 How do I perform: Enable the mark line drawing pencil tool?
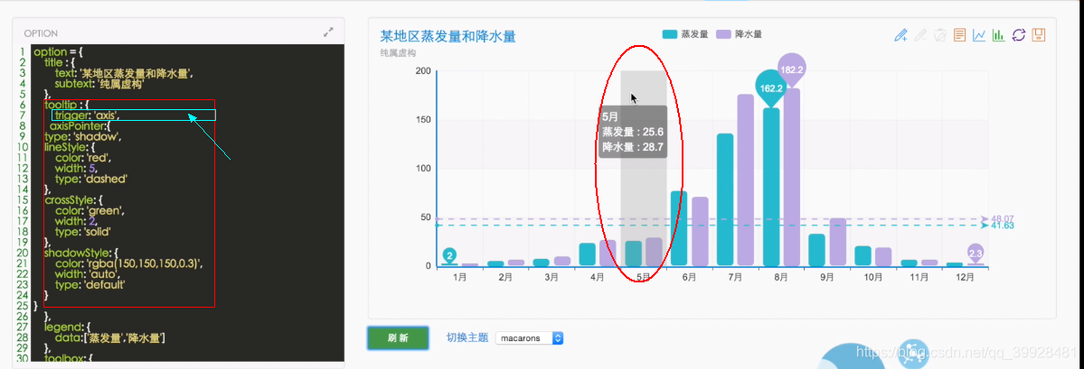[900, 34]
